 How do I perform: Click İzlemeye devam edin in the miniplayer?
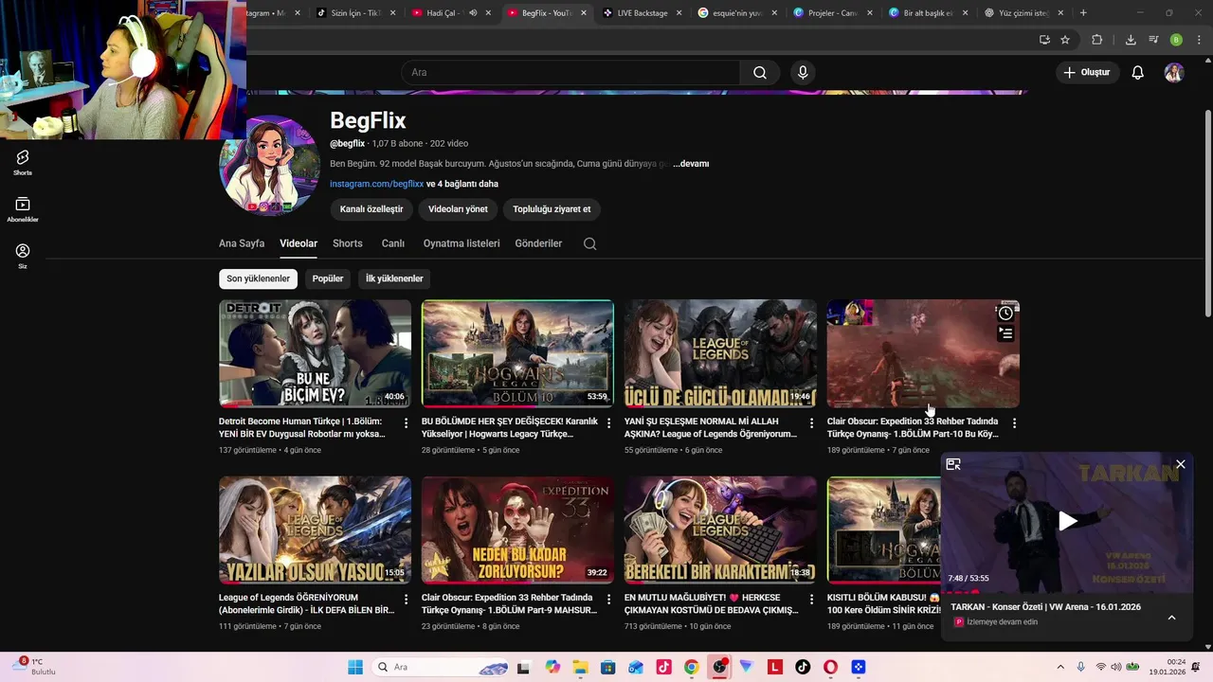(x=1003, y=622)
